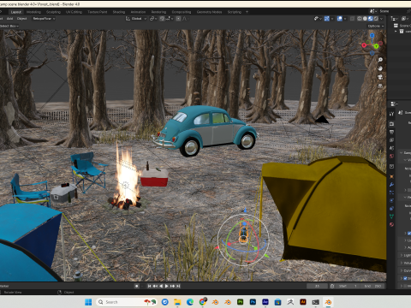This screenshot has height=308, width=411.
Task: Open the Object Data properties tab
Action: [391, 216]
